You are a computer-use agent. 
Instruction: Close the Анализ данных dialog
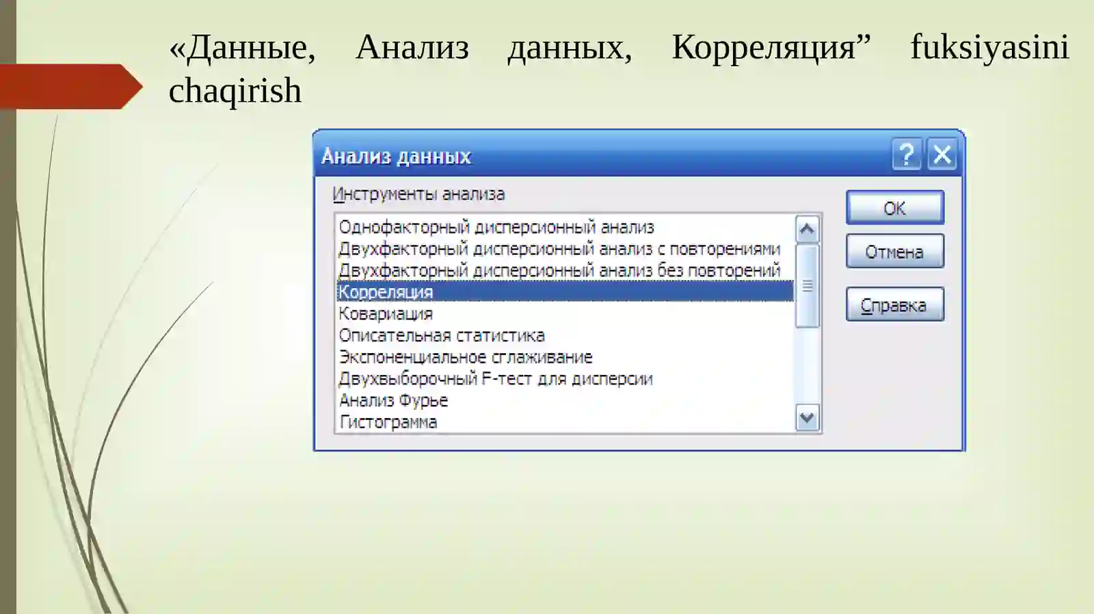tap(942, 154)
